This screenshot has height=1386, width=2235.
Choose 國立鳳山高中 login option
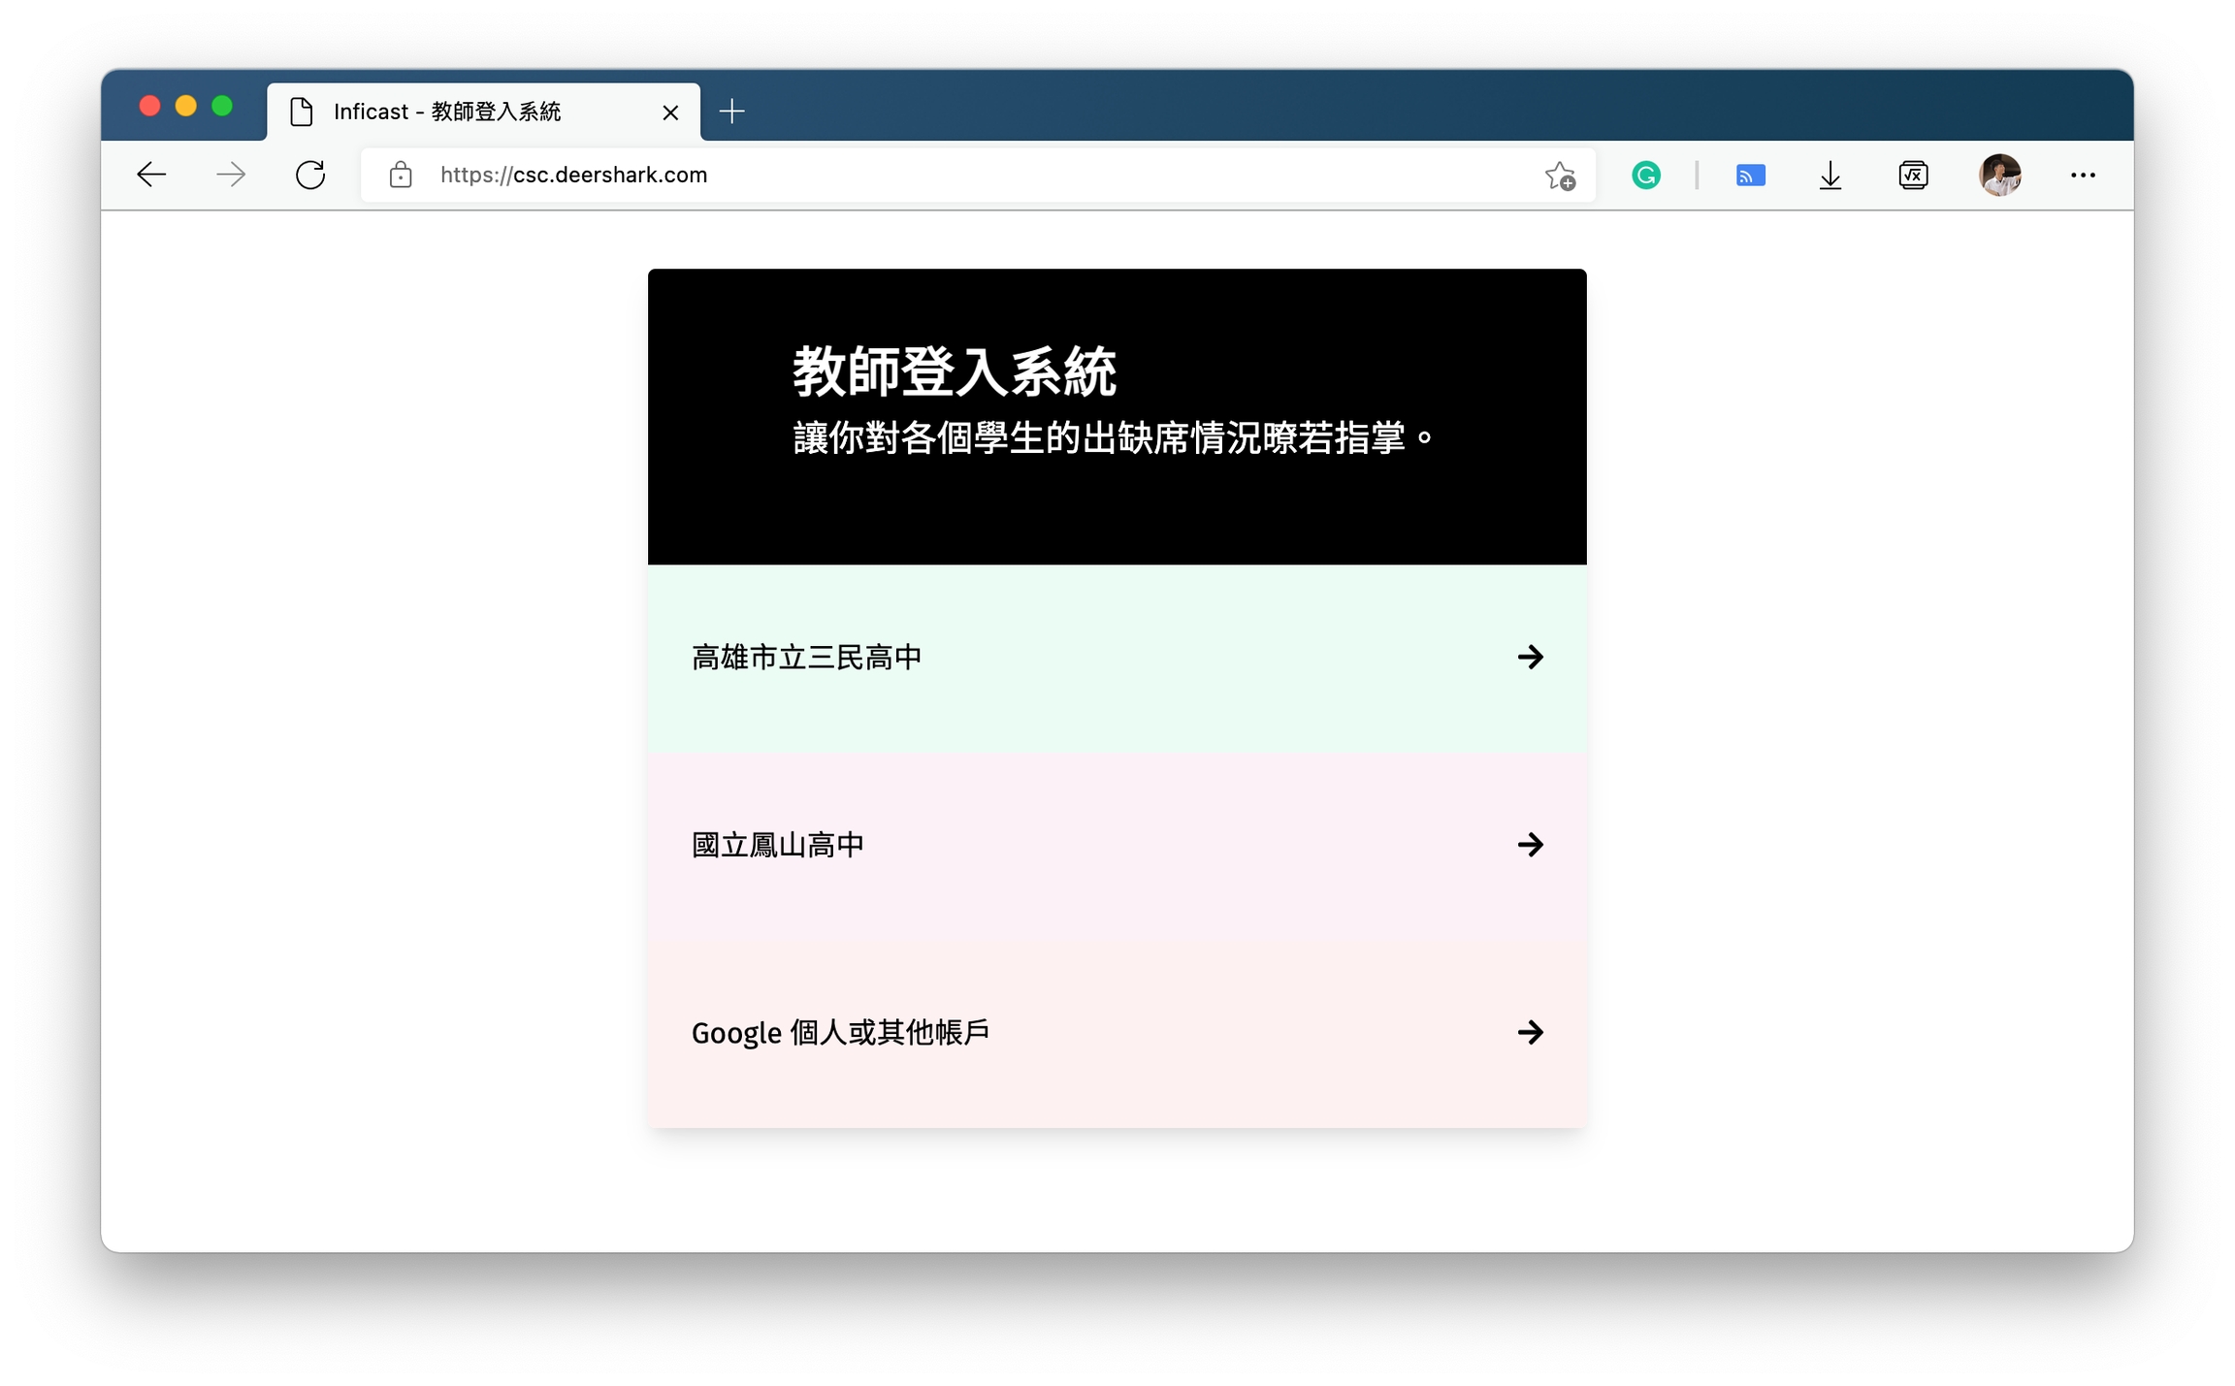[x=1117, y=845]
